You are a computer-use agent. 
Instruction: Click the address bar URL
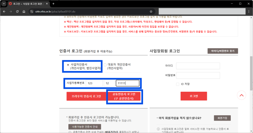click(55, 11)
